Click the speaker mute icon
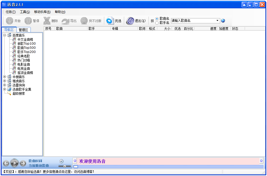The height and width of the screenshot is (176, 267). click(x=62, y=161)
